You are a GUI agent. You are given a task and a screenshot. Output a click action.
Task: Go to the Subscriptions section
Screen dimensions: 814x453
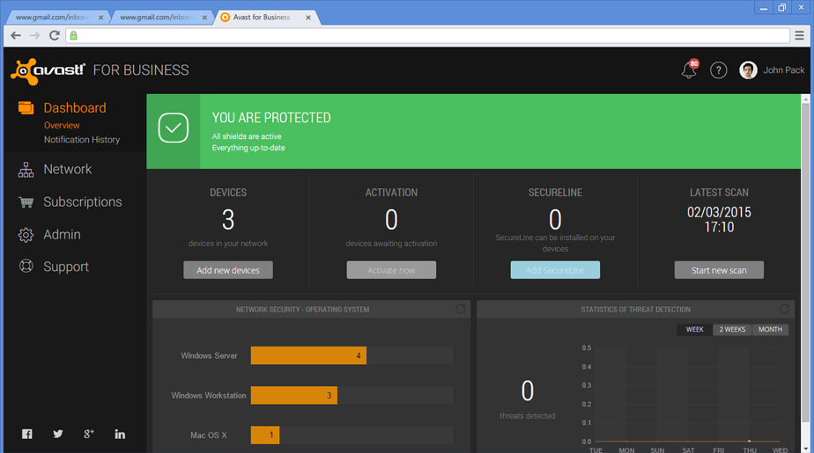(x=83, y=201)
